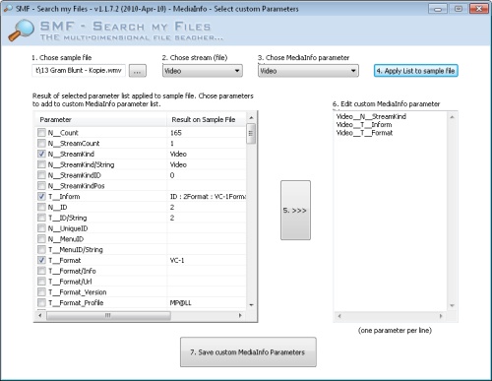Open the Chose stream (file) dropdown

(x=203, y=71)
